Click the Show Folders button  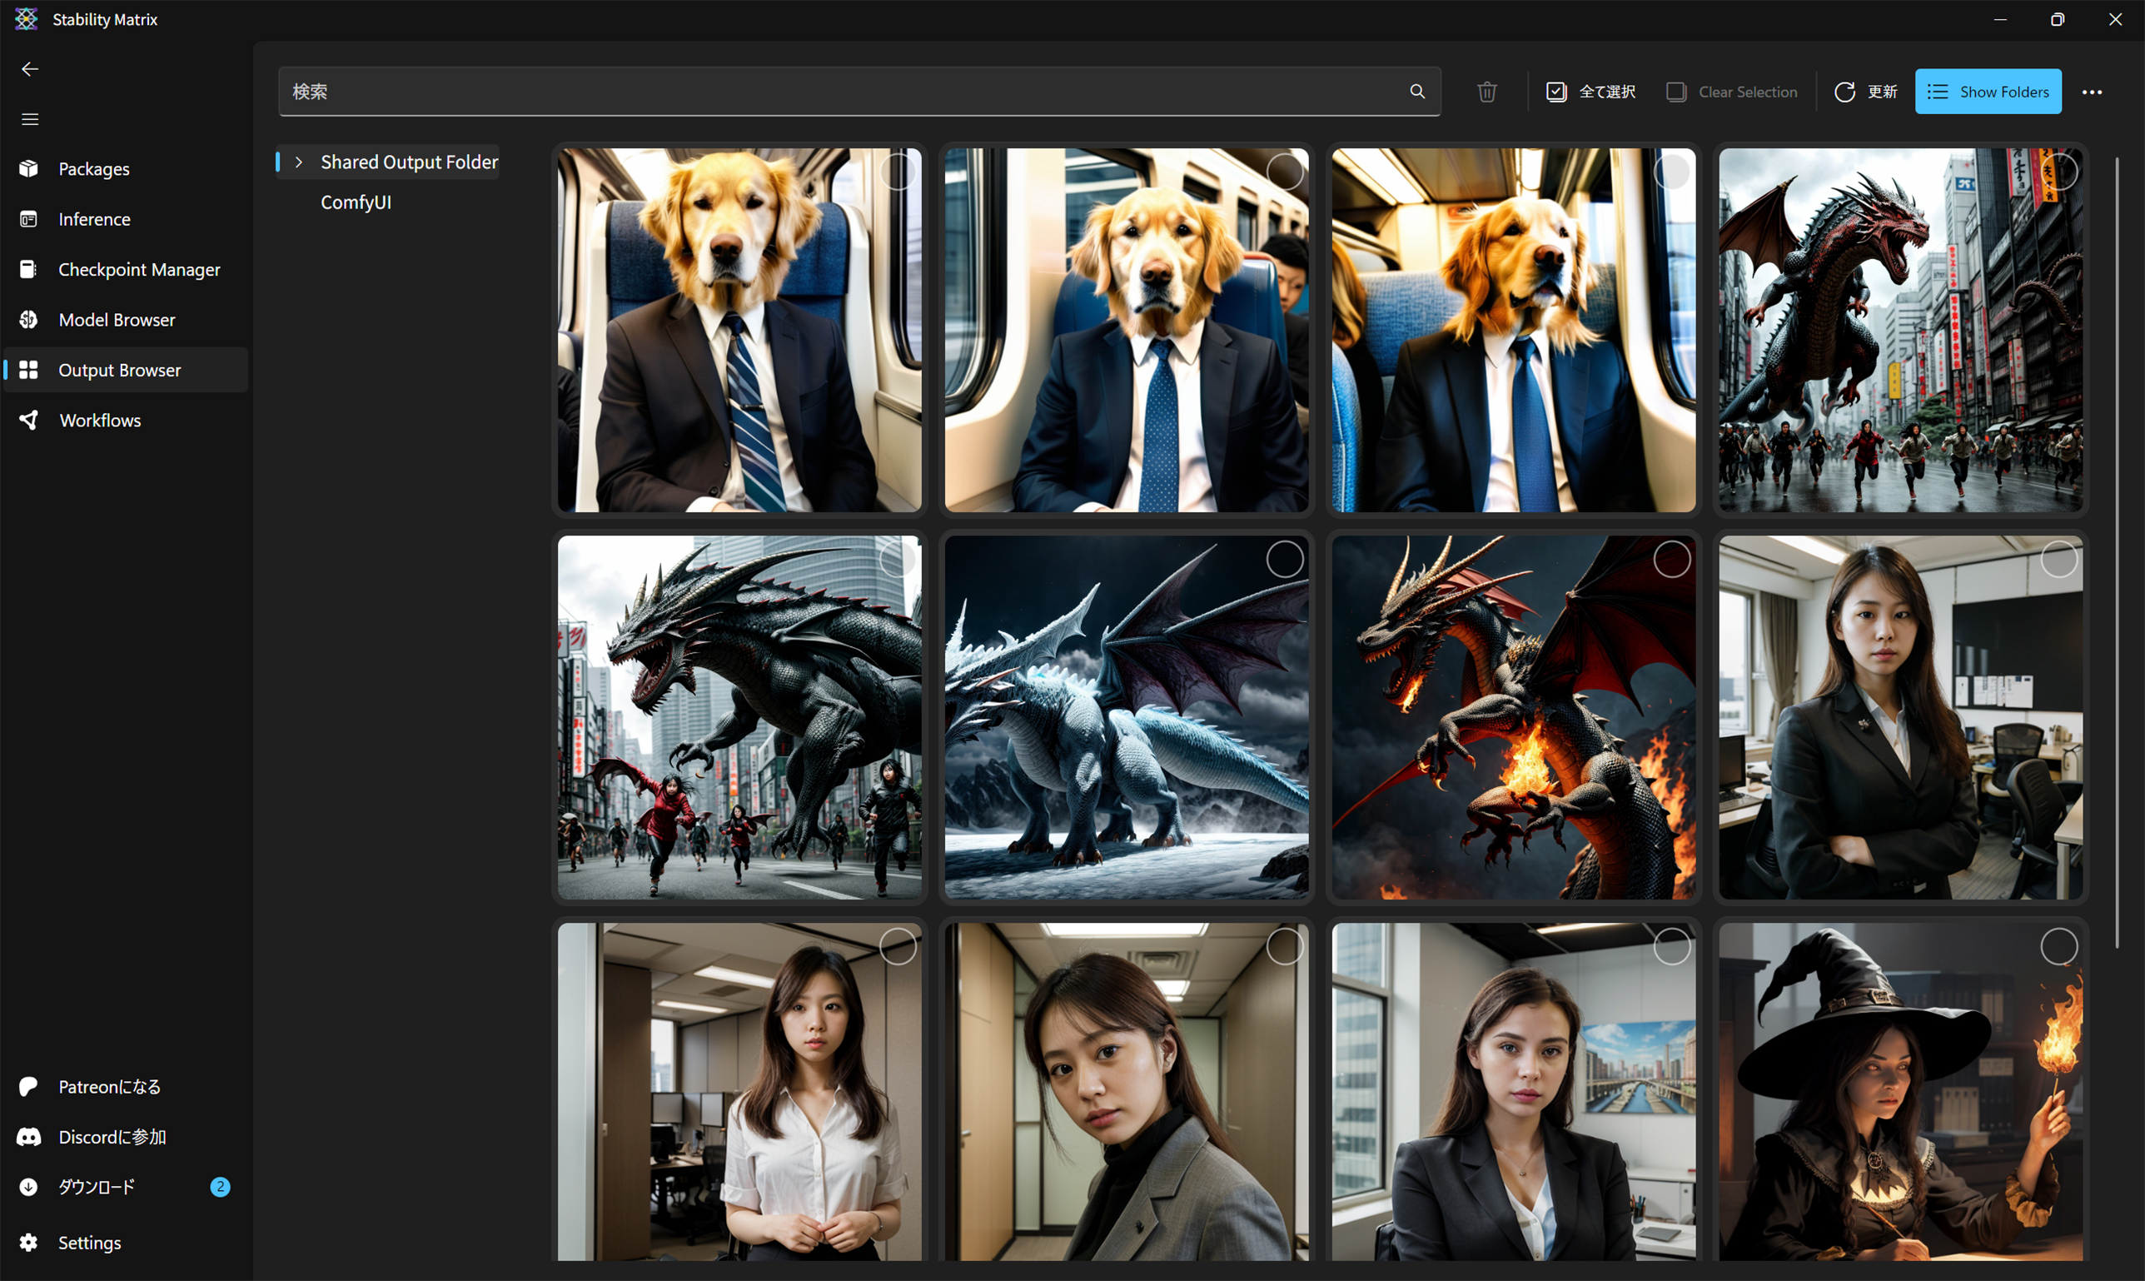coord(1988,91)
